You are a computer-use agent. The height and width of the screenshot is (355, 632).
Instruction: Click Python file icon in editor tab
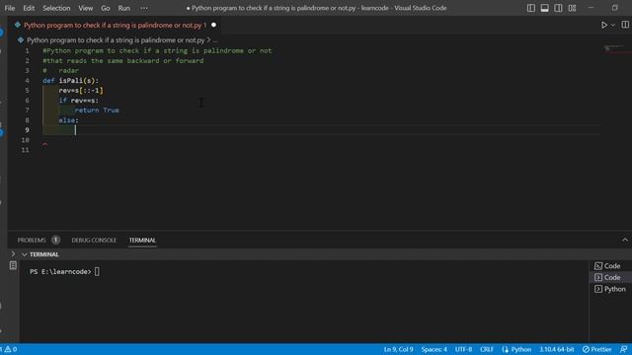[18, 25]
